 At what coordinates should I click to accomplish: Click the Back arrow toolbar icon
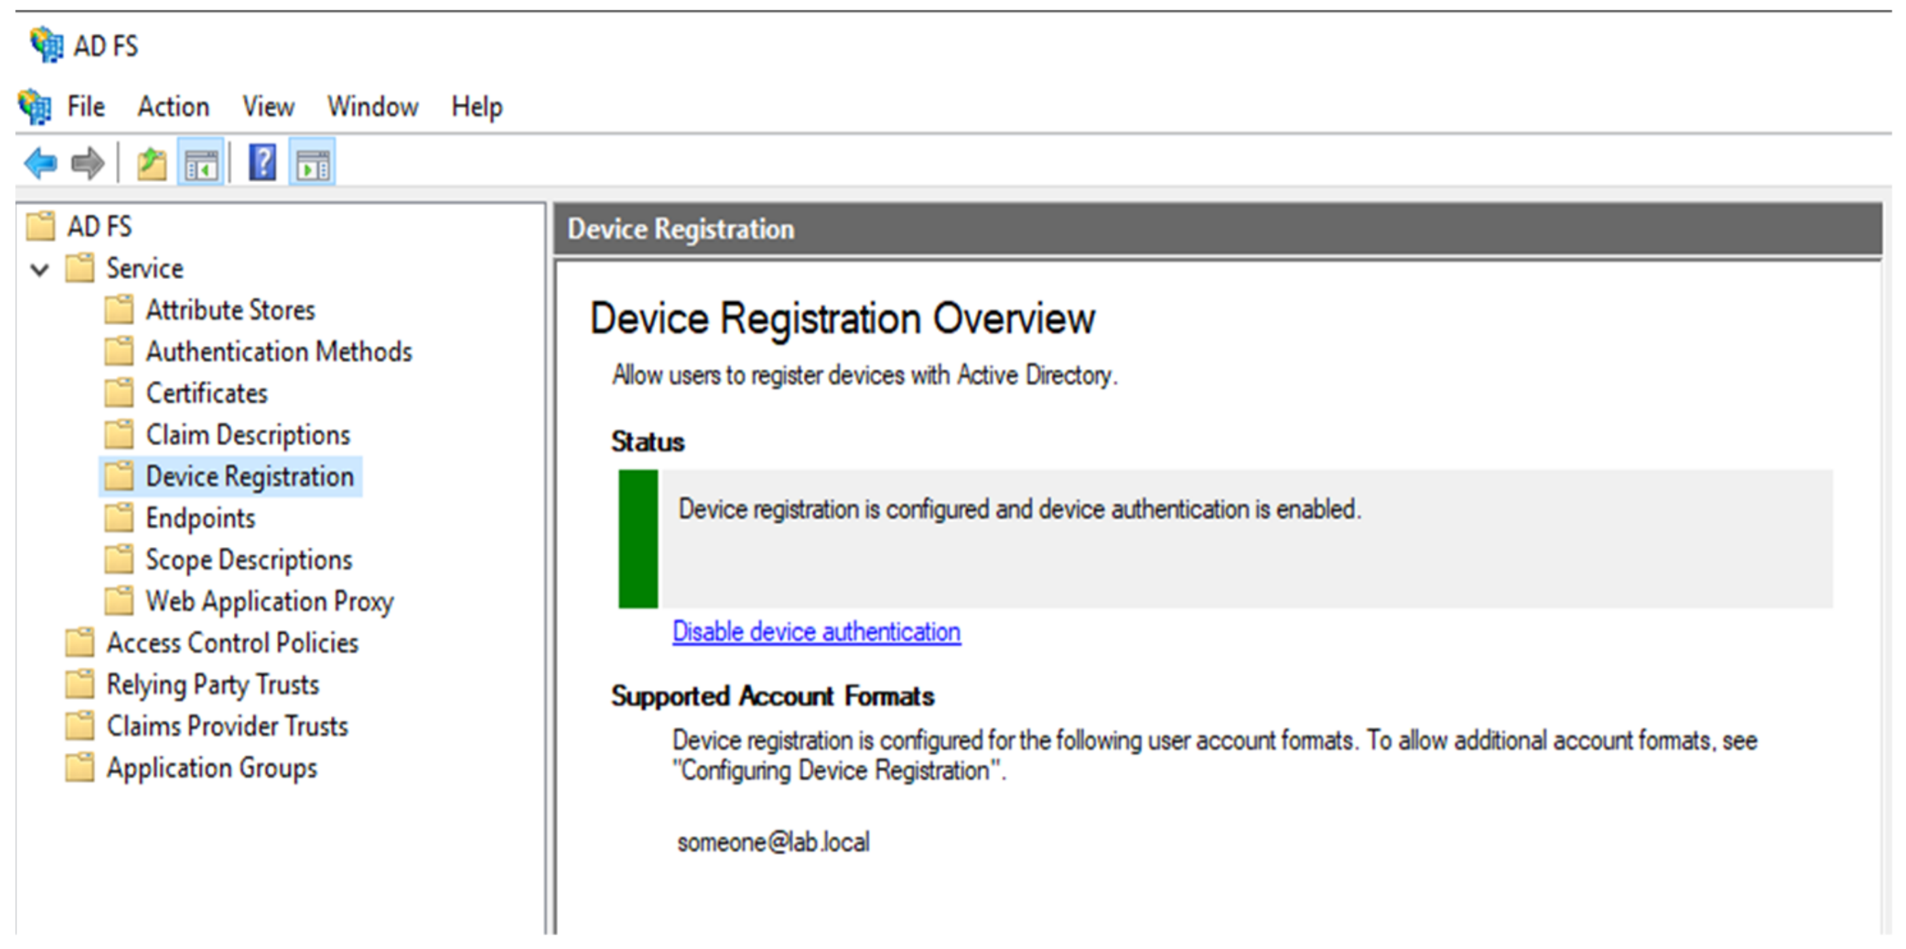[x=41, y=163]
